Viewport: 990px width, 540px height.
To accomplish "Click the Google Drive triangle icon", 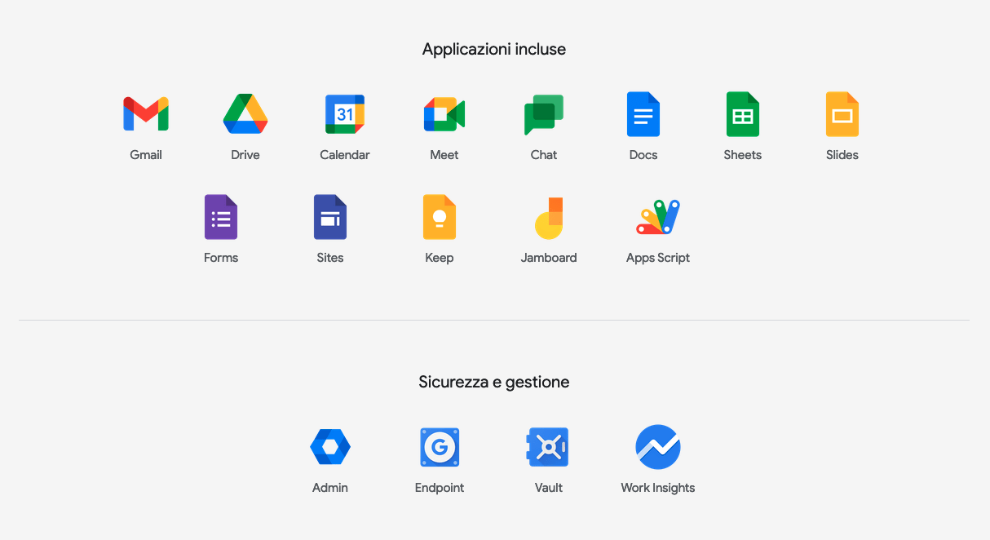I will (245, 114).
